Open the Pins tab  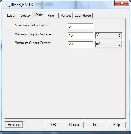pyautogui.click(x=52, y=16)
